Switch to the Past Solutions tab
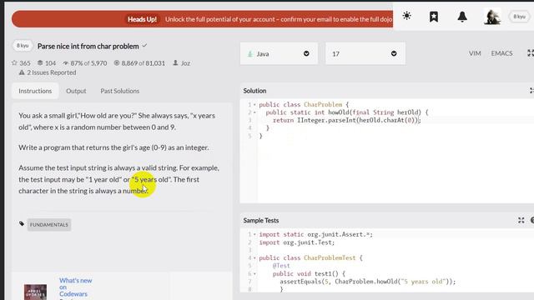This screenshot has width=534, height=300. pyautogui.click(x=120, y=91)
